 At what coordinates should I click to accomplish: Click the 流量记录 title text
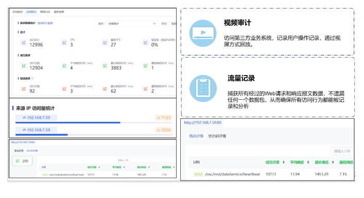click(241, 78)
